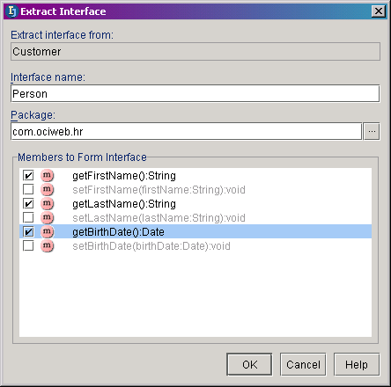Check the setLastName(lastName:String):void checkbox
The height and width of the screenshot is (387, 391).
(x=28, y=217)
